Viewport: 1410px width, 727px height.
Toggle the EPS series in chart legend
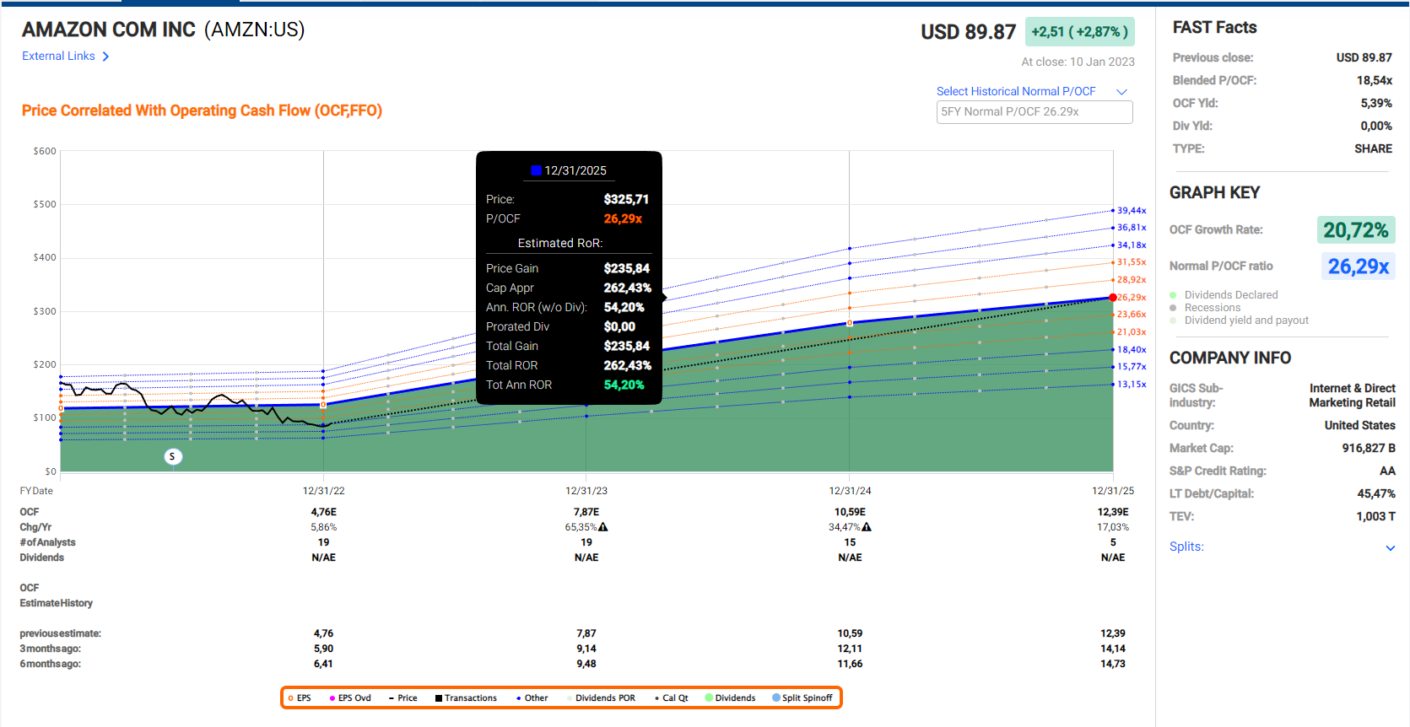[300, 698]
